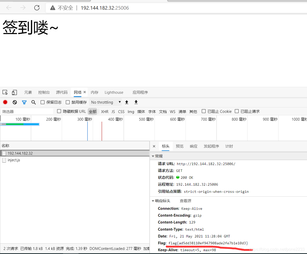Filter requests by Other (其他)
The width and height of the screenshot is (307, 254).
coord(193,112)
